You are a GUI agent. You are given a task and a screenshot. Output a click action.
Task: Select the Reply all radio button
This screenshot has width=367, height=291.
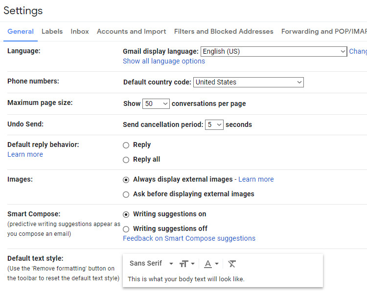pyautogui.click(x=126, y=160)
